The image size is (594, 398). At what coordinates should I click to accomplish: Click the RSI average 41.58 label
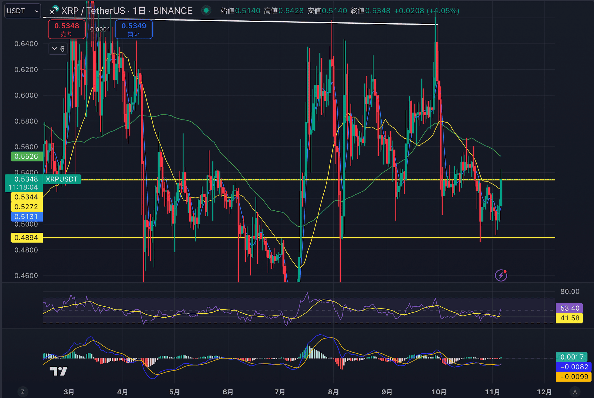tap(569, 318)
